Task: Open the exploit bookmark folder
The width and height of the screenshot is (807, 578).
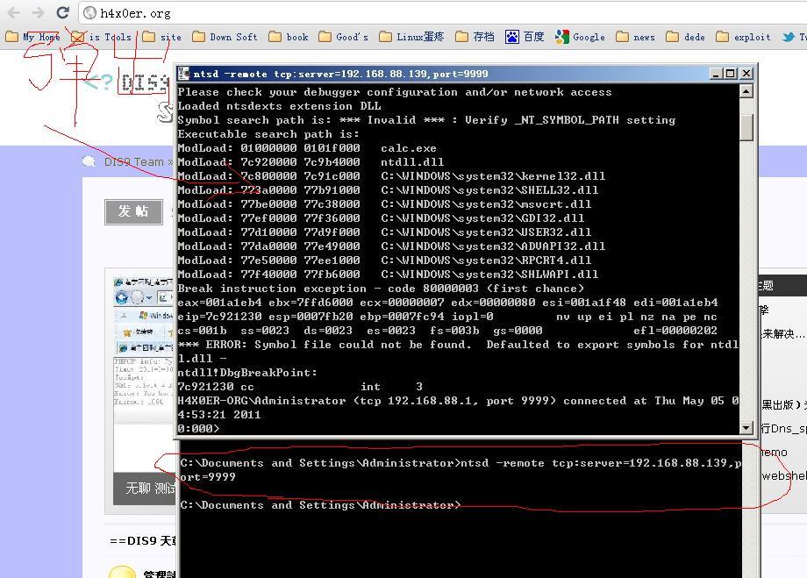Action: [x=743, y=37]
